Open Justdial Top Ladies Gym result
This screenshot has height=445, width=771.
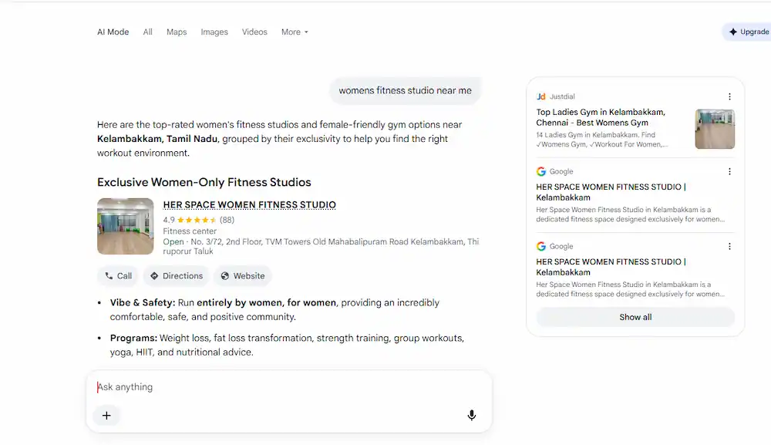tap(601, 117)
